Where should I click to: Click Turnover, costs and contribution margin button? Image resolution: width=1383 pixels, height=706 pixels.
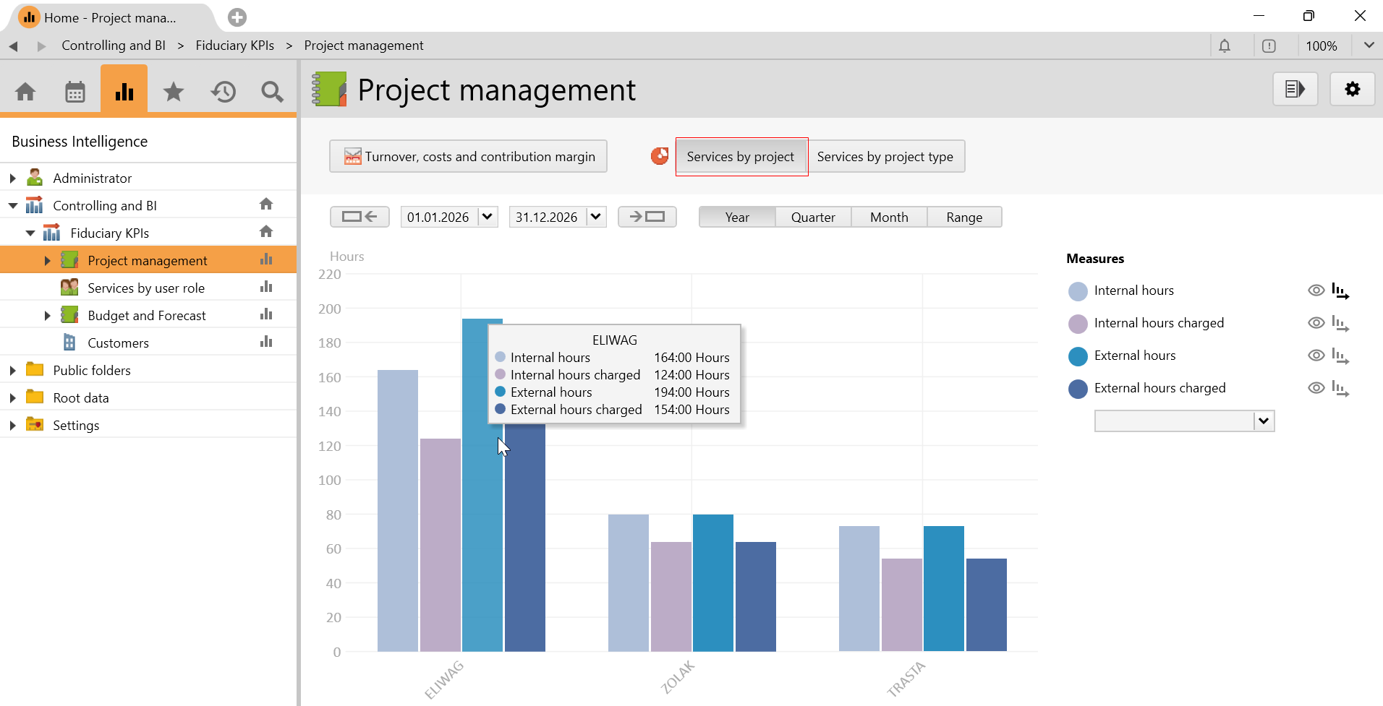pos(468,157)
